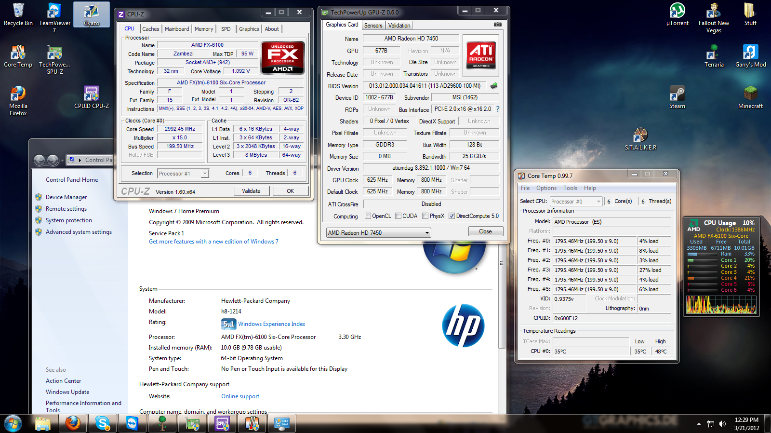Switch to the Mainboard tab in CPU-Z
Viewport: 771px width, 433px height.
coord(177,29)
